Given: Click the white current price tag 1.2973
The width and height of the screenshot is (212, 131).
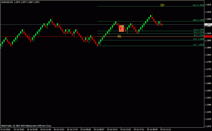Looking at the screenshot, I should (208, 25).
